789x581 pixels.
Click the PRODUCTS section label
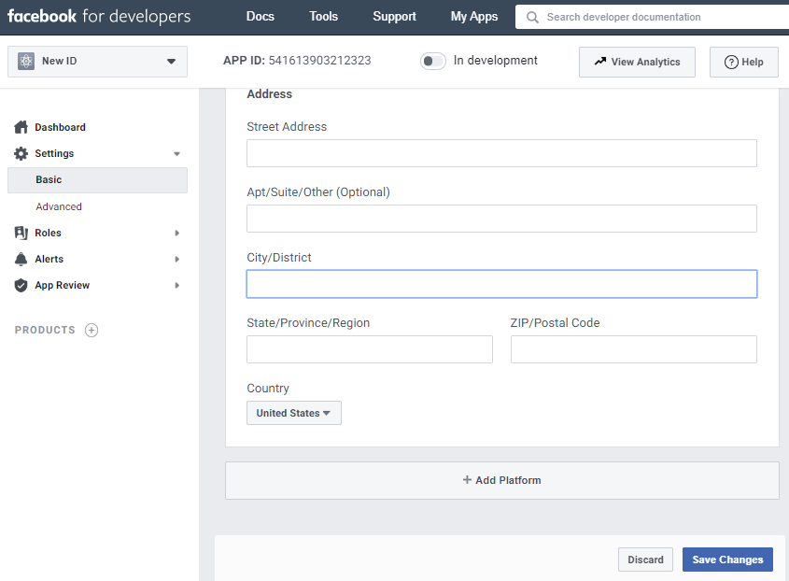pyautogui.click(x=45, y=330)
